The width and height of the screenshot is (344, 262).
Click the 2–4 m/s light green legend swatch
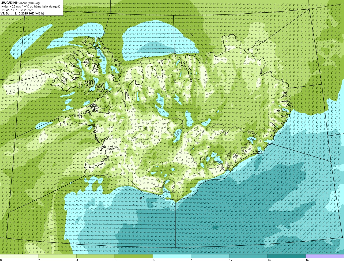point(57,256)
